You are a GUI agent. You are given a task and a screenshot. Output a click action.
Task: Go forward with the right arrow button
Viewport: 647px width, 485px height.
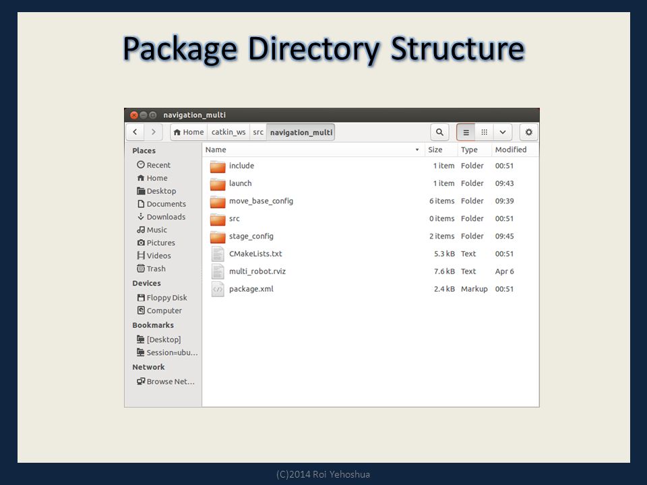[x=153, y=132]
